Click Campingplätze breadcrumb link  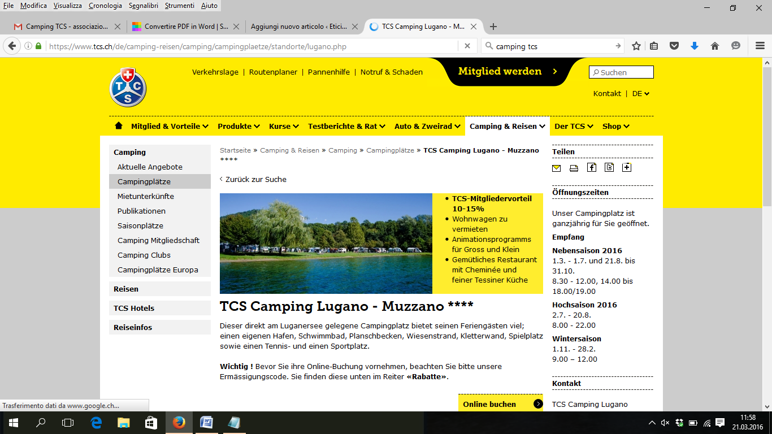pyautogui.click(x=391, y=150)
